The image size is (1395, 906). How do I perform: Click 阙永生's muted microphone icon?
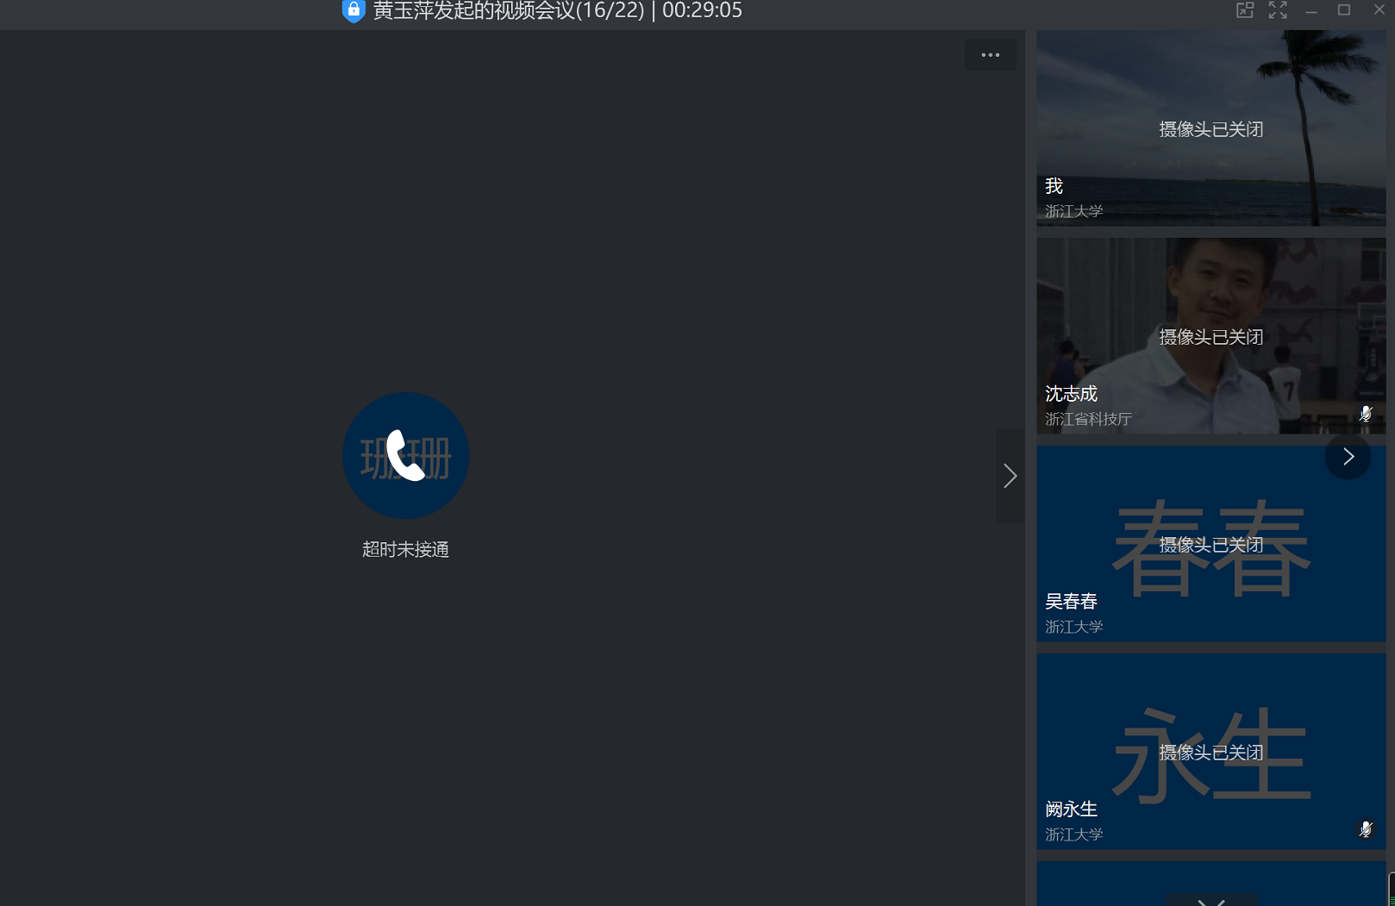pos(1366,829)
